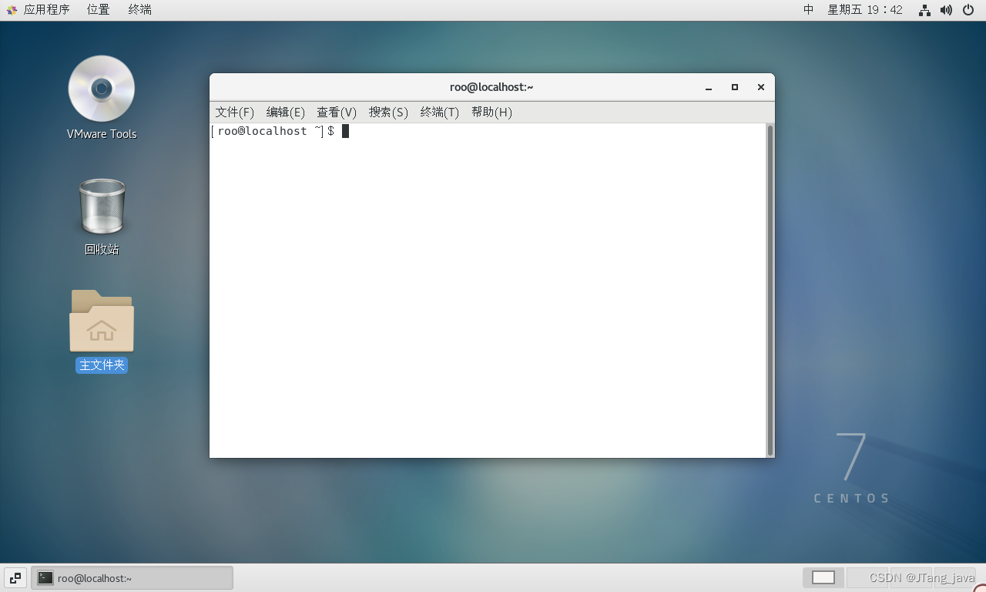Viewport: 986px width, 592px height.
Task: Click the 主文件夹 desktop label
Action: point(102,365)
